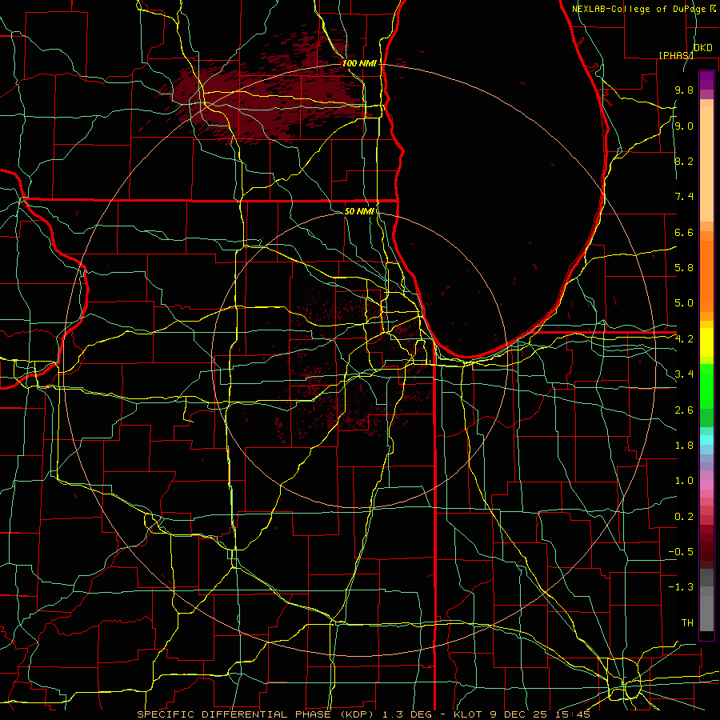Click the 6.6 value on color scale
This screenshot has width=720, height=720.
pyautogui.click(x=684, y=232)
